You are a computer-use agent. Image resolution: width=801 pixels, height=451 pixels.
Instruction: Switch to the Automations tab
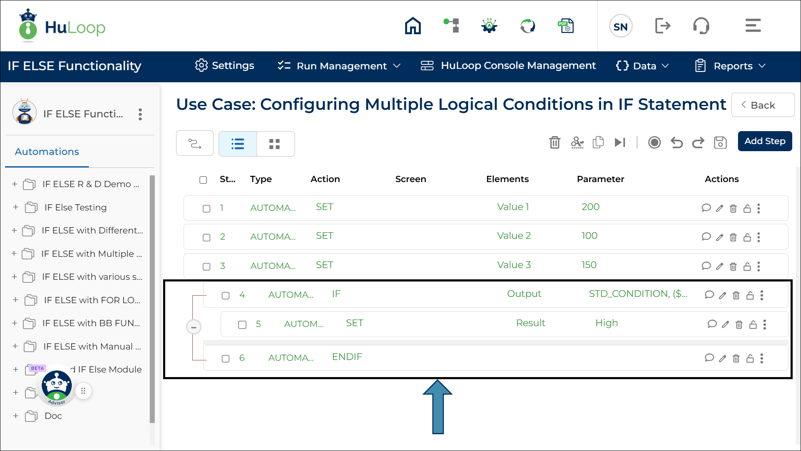47,152
